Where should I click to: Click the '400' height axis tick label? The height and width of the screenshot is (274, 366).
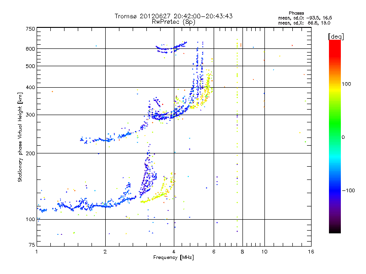pyautogui.click(x=30, y=87)
